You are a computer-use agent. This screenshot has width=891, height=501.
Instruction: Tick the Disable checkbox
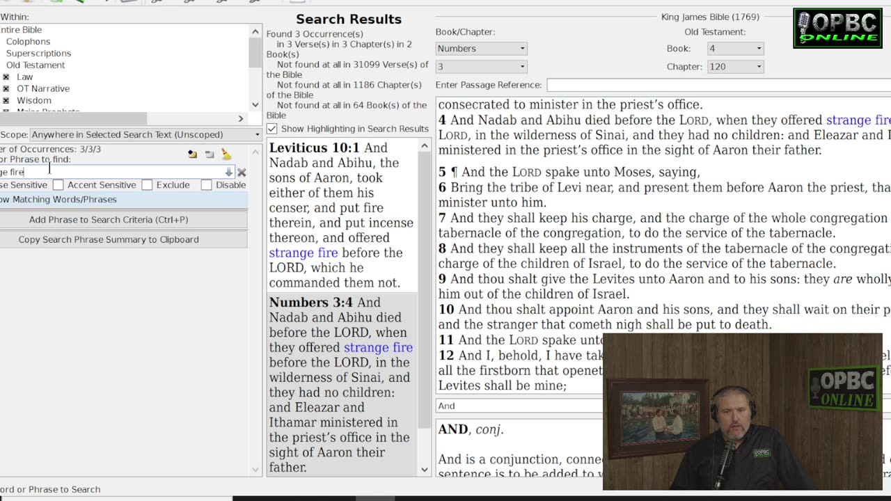click(206, 185)
